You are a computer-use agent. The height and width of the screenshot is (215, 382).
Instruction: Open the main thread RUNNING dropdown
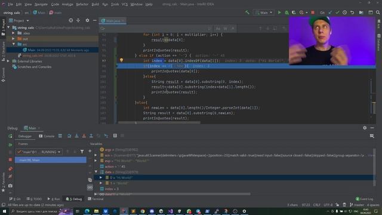coord(39,152)
